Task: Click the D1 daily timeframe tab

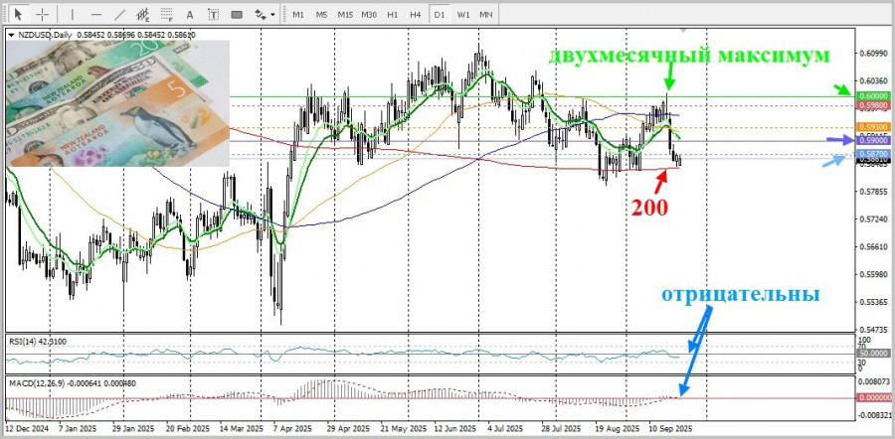Action: (440, 14)
